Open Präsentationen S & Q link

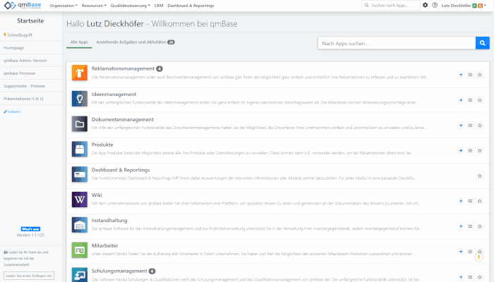[23, 99]
